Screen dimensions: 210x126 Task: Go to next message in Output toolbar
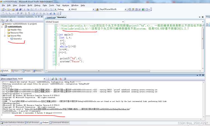[56, 79]
